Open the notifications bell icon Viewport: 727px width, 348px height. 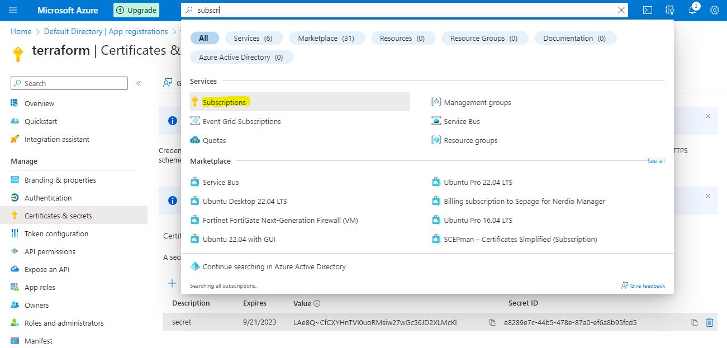[692, 10]
